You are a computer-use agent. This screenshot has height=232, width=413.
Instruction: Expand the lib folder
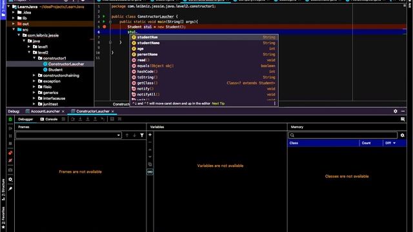pos(14,18)
